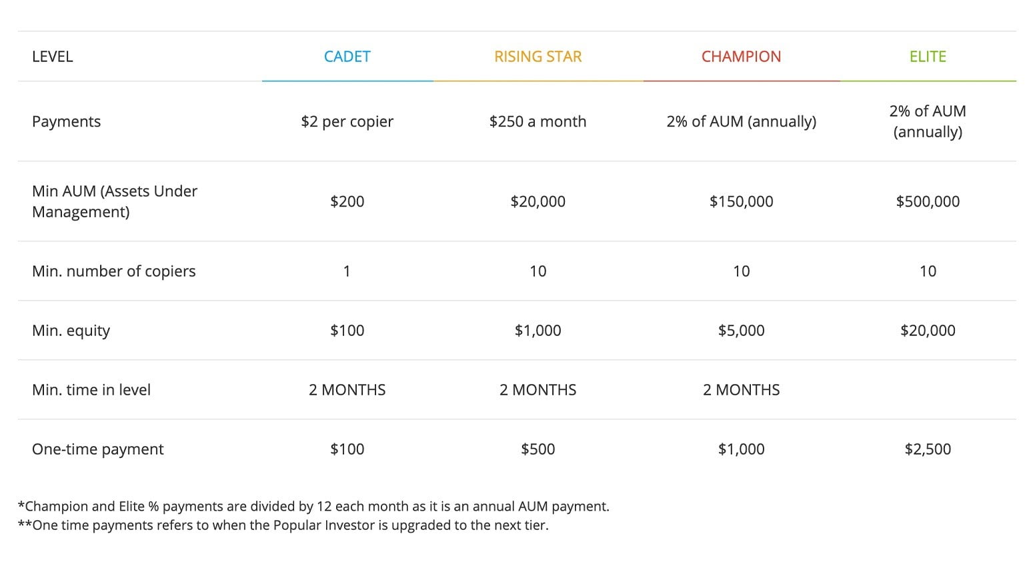Select the CHAMPION level header

coord(741,57)
